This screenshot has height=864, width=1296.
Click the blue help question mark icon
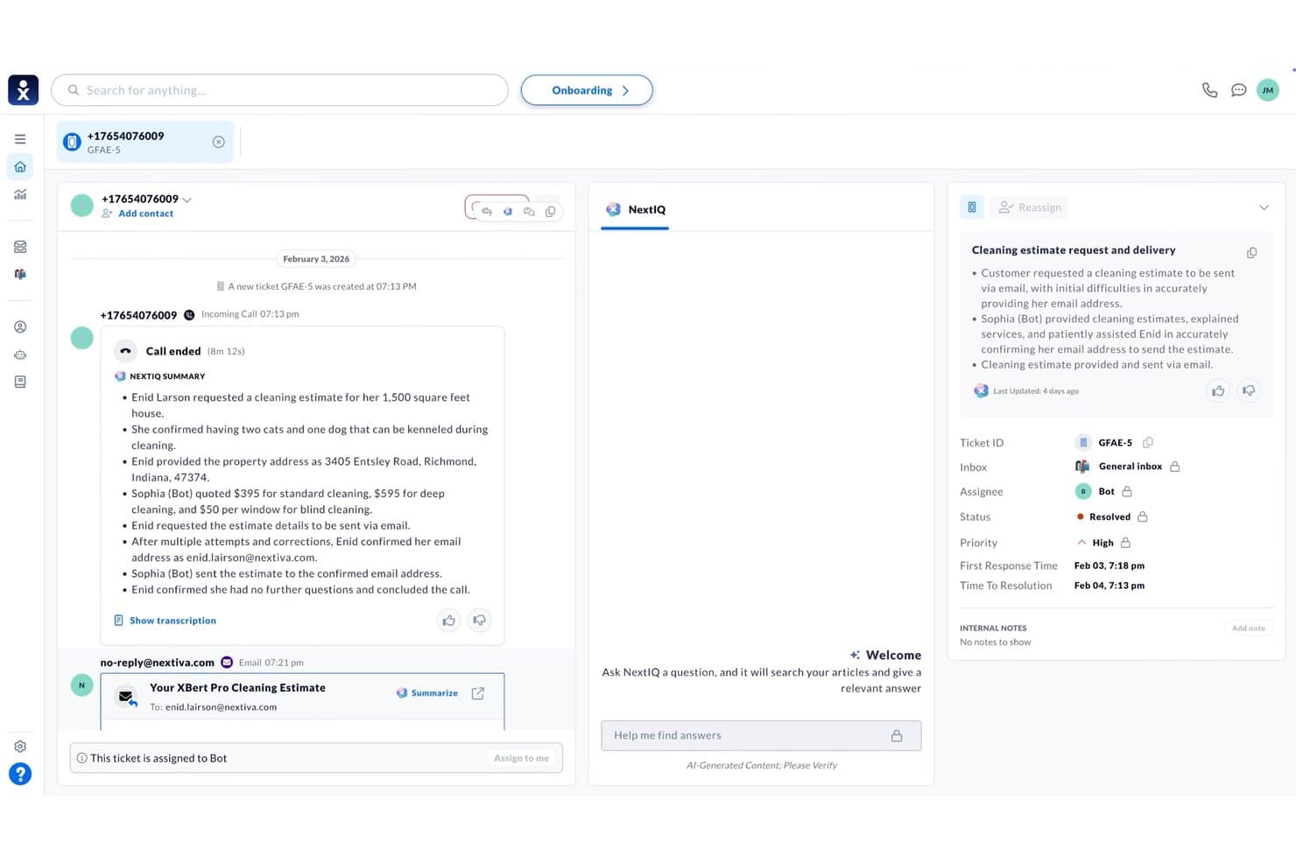[20, 774]
